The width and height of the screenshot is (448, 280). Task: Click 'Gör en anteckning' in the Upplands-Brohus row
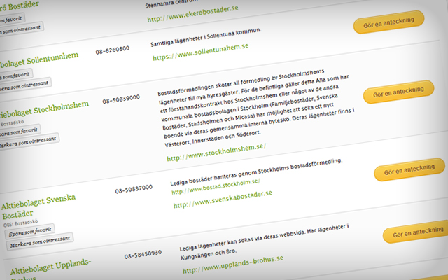[416, 232]
